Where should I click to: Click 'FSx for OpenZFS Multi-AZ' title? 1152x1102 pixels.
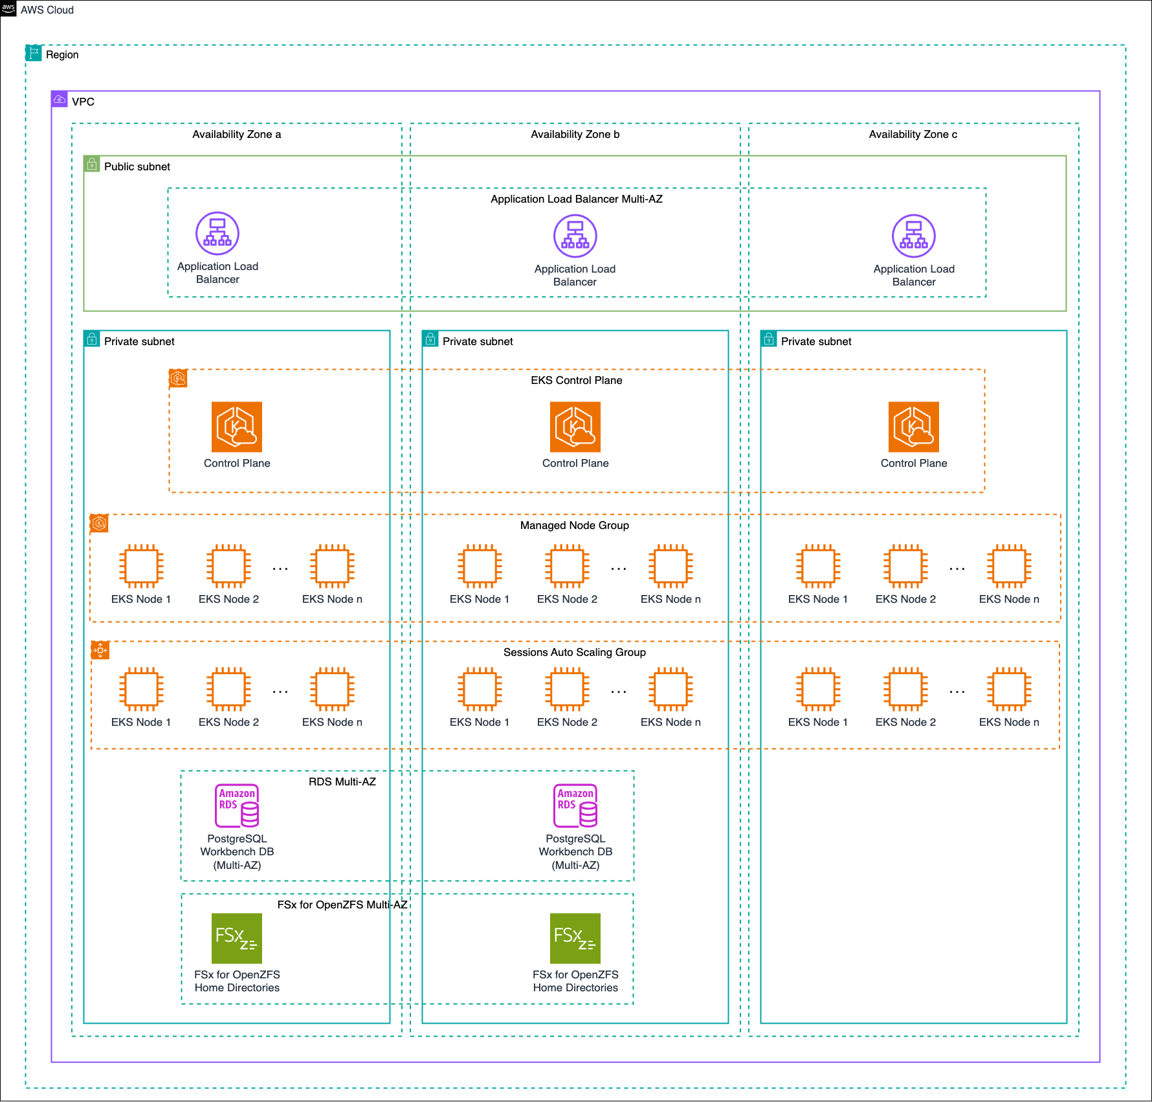[x=342, y=905]
